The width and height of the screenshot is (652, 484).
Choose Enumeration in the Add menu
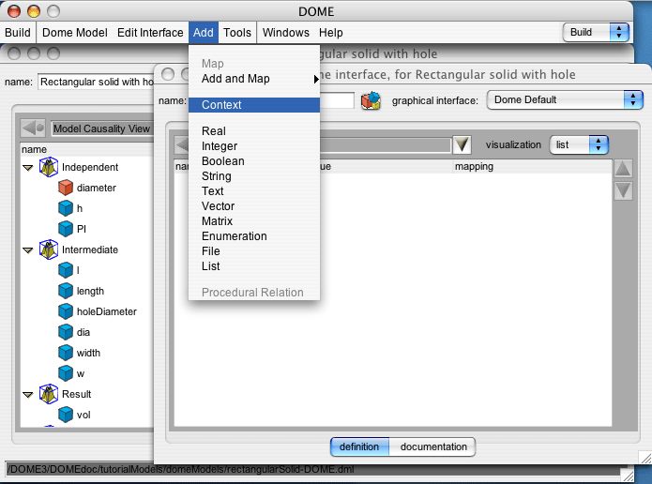pos(254,235)
